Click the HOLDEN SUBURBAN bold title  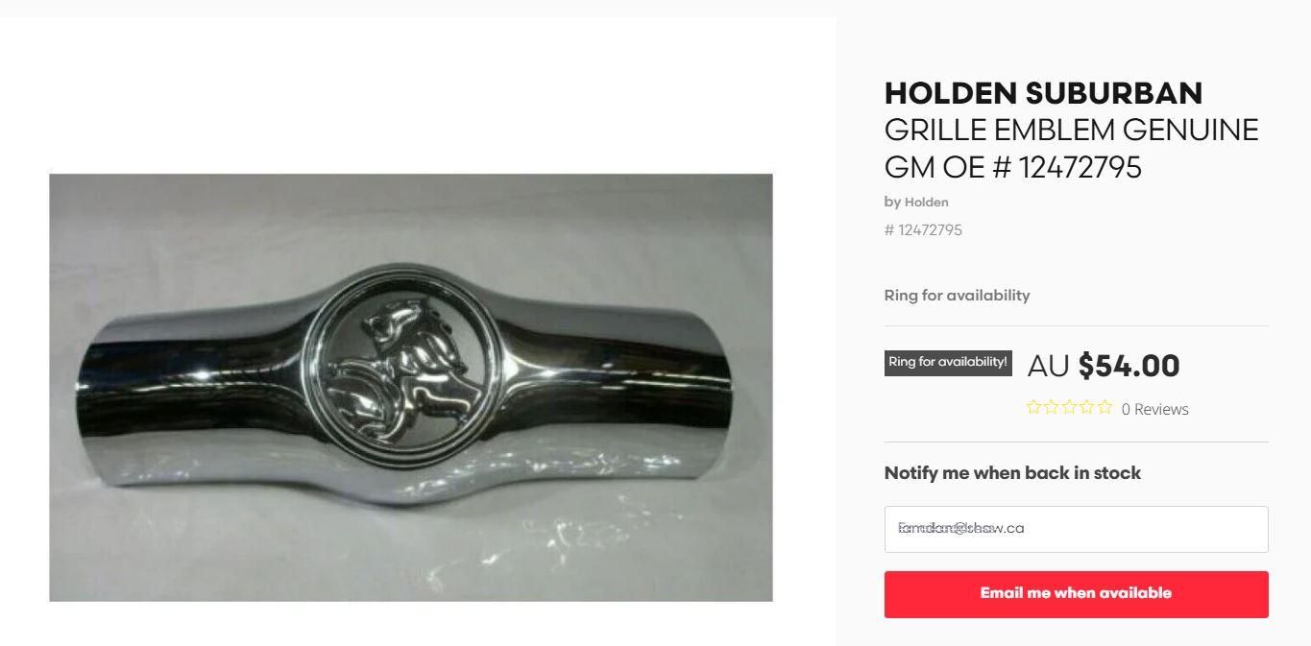point(1043,93)
